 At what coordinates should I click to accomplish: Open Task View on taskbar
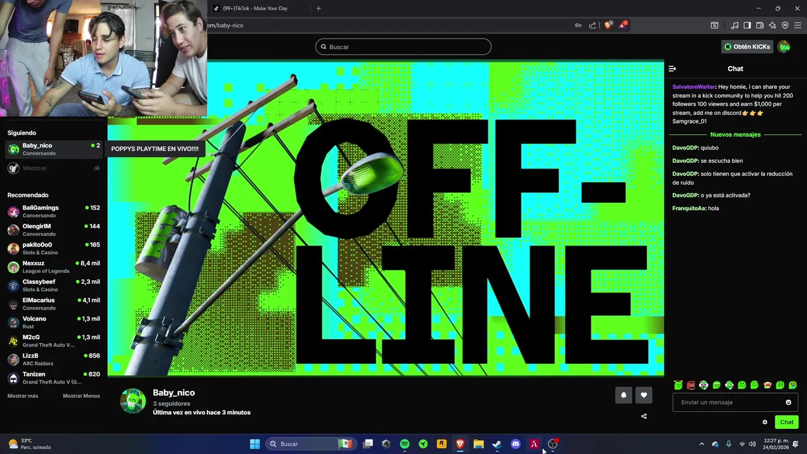368,444
